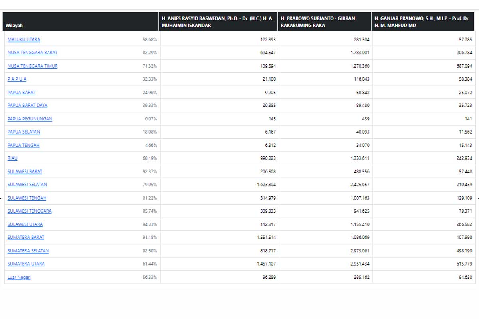479x319 pixels.
Task: Open the SUMATERA BARAT link
Action: pyautogui.click(x=26, y=237)
